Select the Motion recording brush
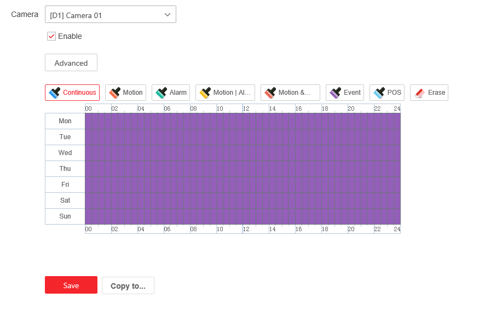The height and width of the screenshot is (315, 479). point(125,93)
